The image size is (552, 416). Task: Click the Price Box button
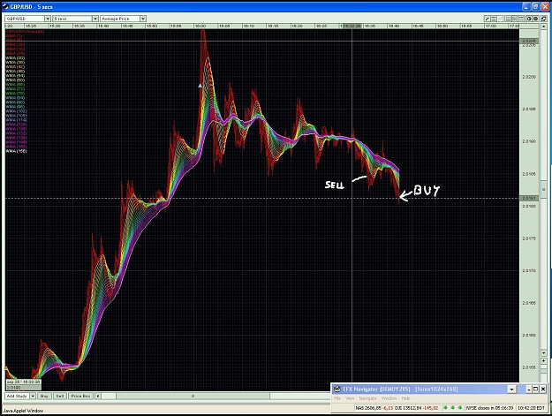[81, 397]
